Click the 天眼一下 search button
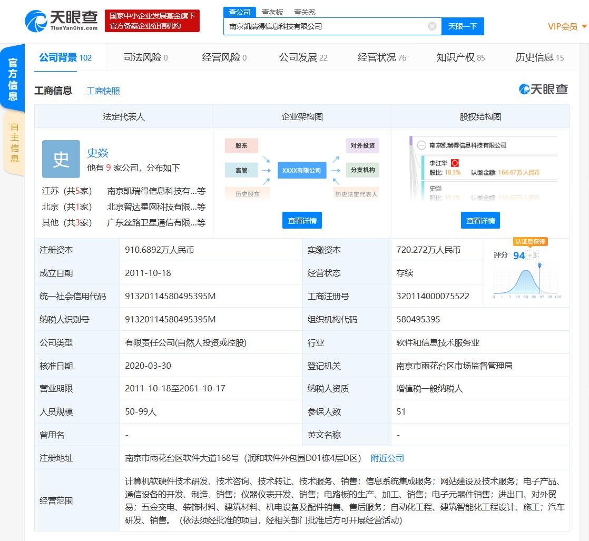Screen dimensions: 589x541 coord(463,26)
